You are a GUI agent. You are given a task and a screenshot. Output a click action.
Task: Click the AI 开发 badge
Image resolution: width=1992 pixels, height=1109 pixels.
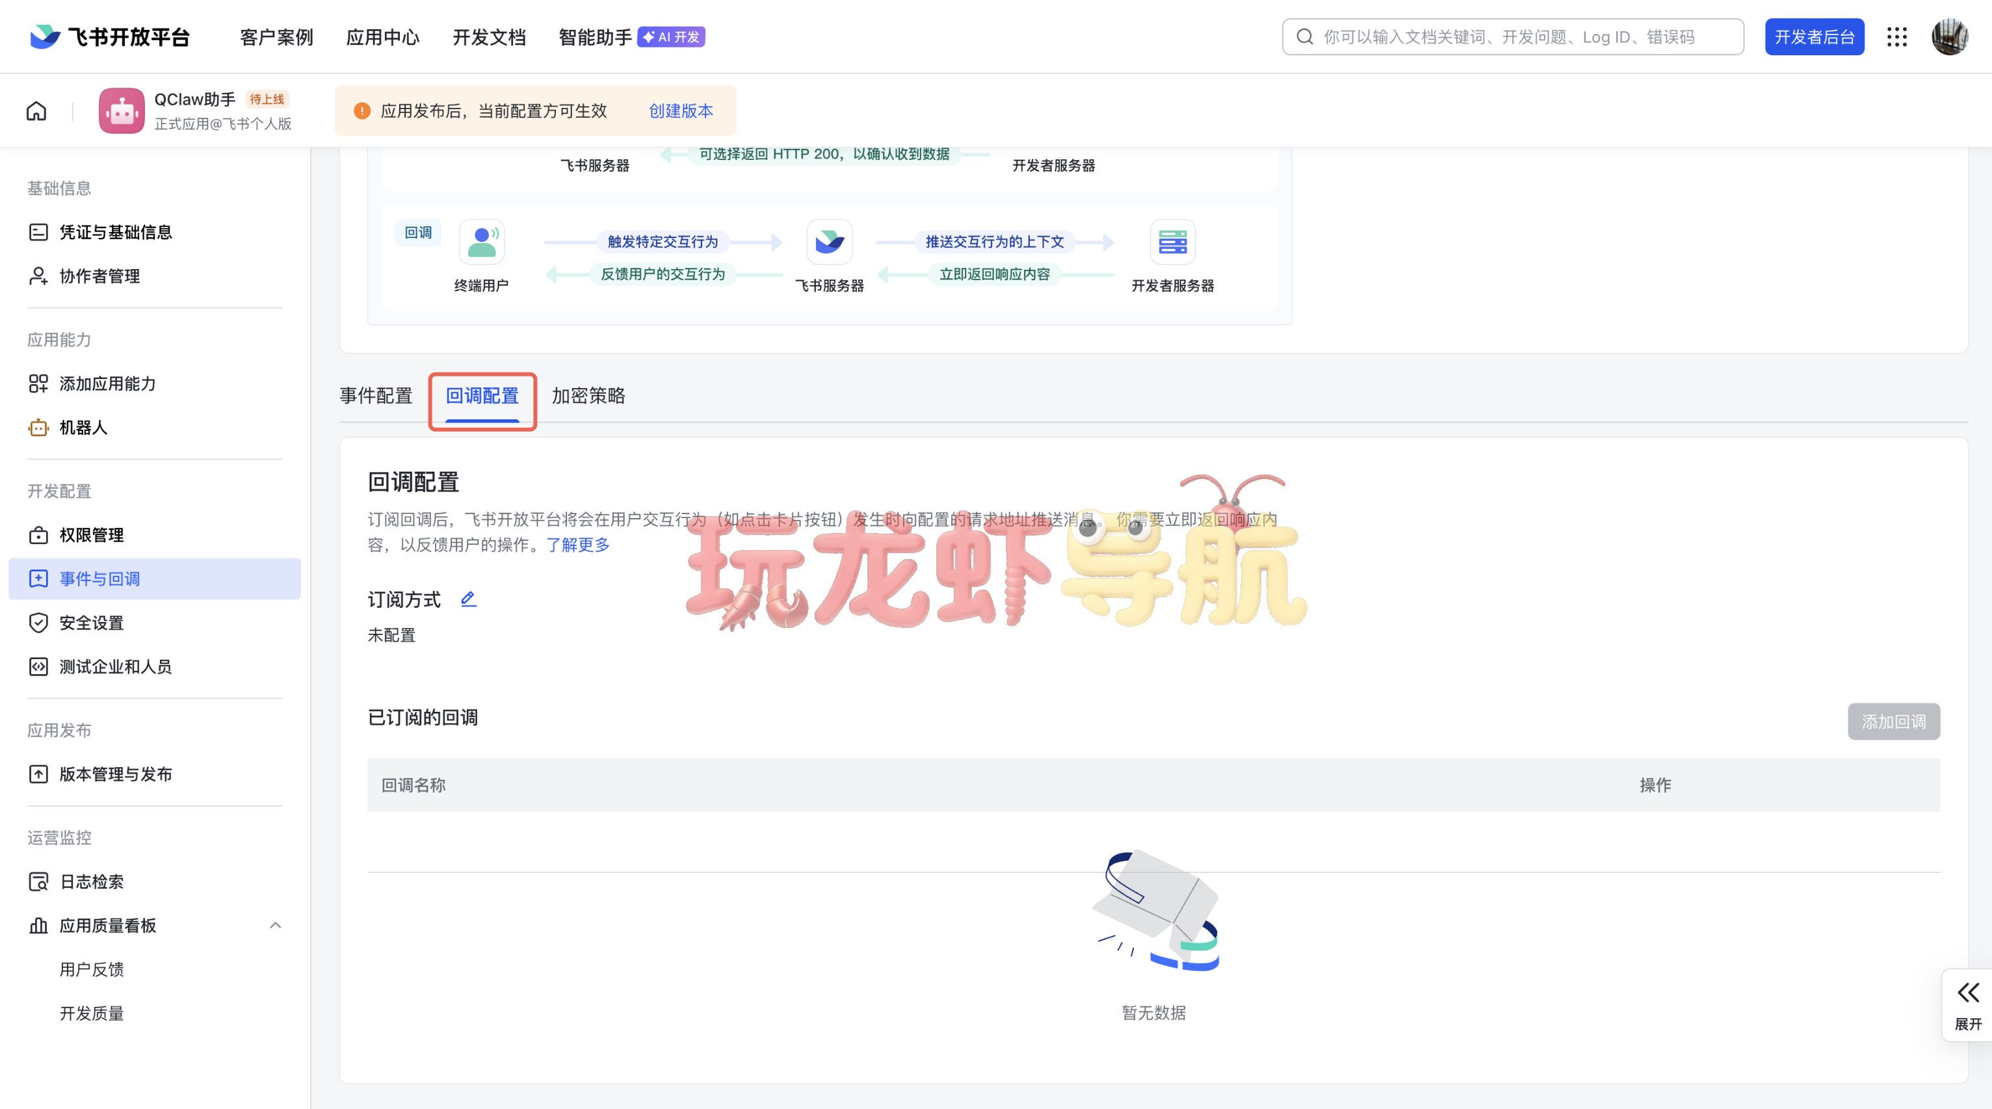point(671,37)
